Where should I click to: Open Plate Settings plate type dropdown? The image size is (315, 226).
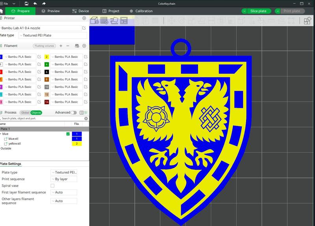point(64,172)
